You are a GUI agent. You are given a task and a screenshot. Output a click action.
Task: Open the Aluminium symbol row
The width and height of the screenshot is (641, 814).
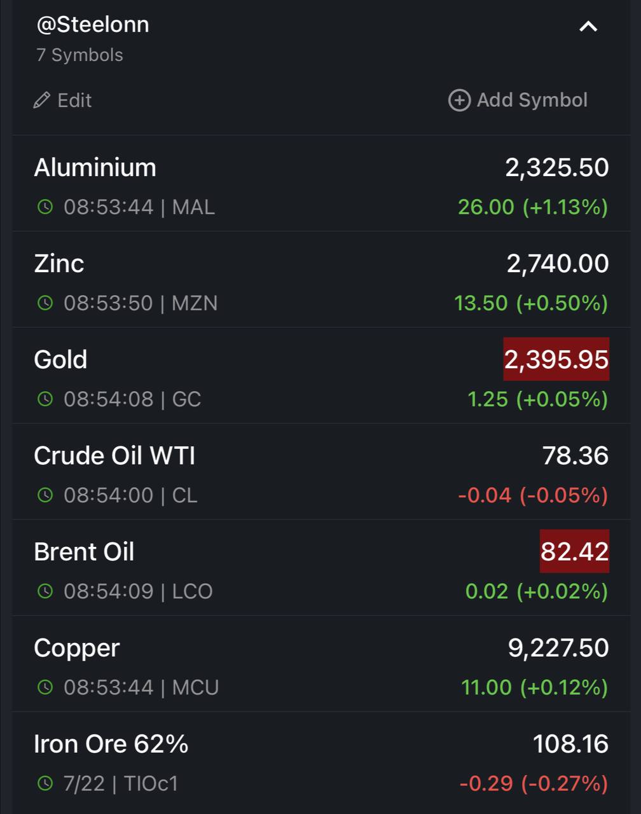(321, 184)
